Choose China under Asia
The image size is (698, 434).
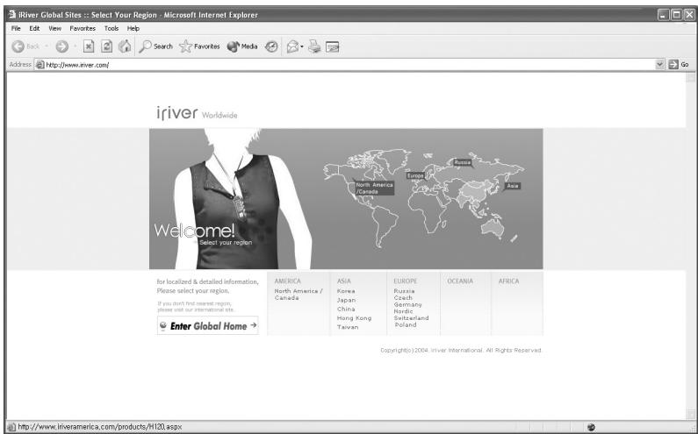[346, 309]
